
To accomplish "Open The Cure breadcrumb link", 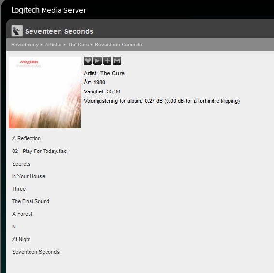I will pos(78,45).
